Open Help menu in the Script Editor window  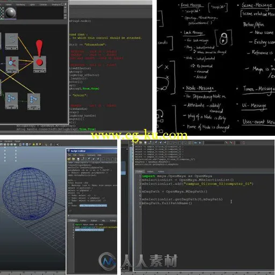[99, 155]
